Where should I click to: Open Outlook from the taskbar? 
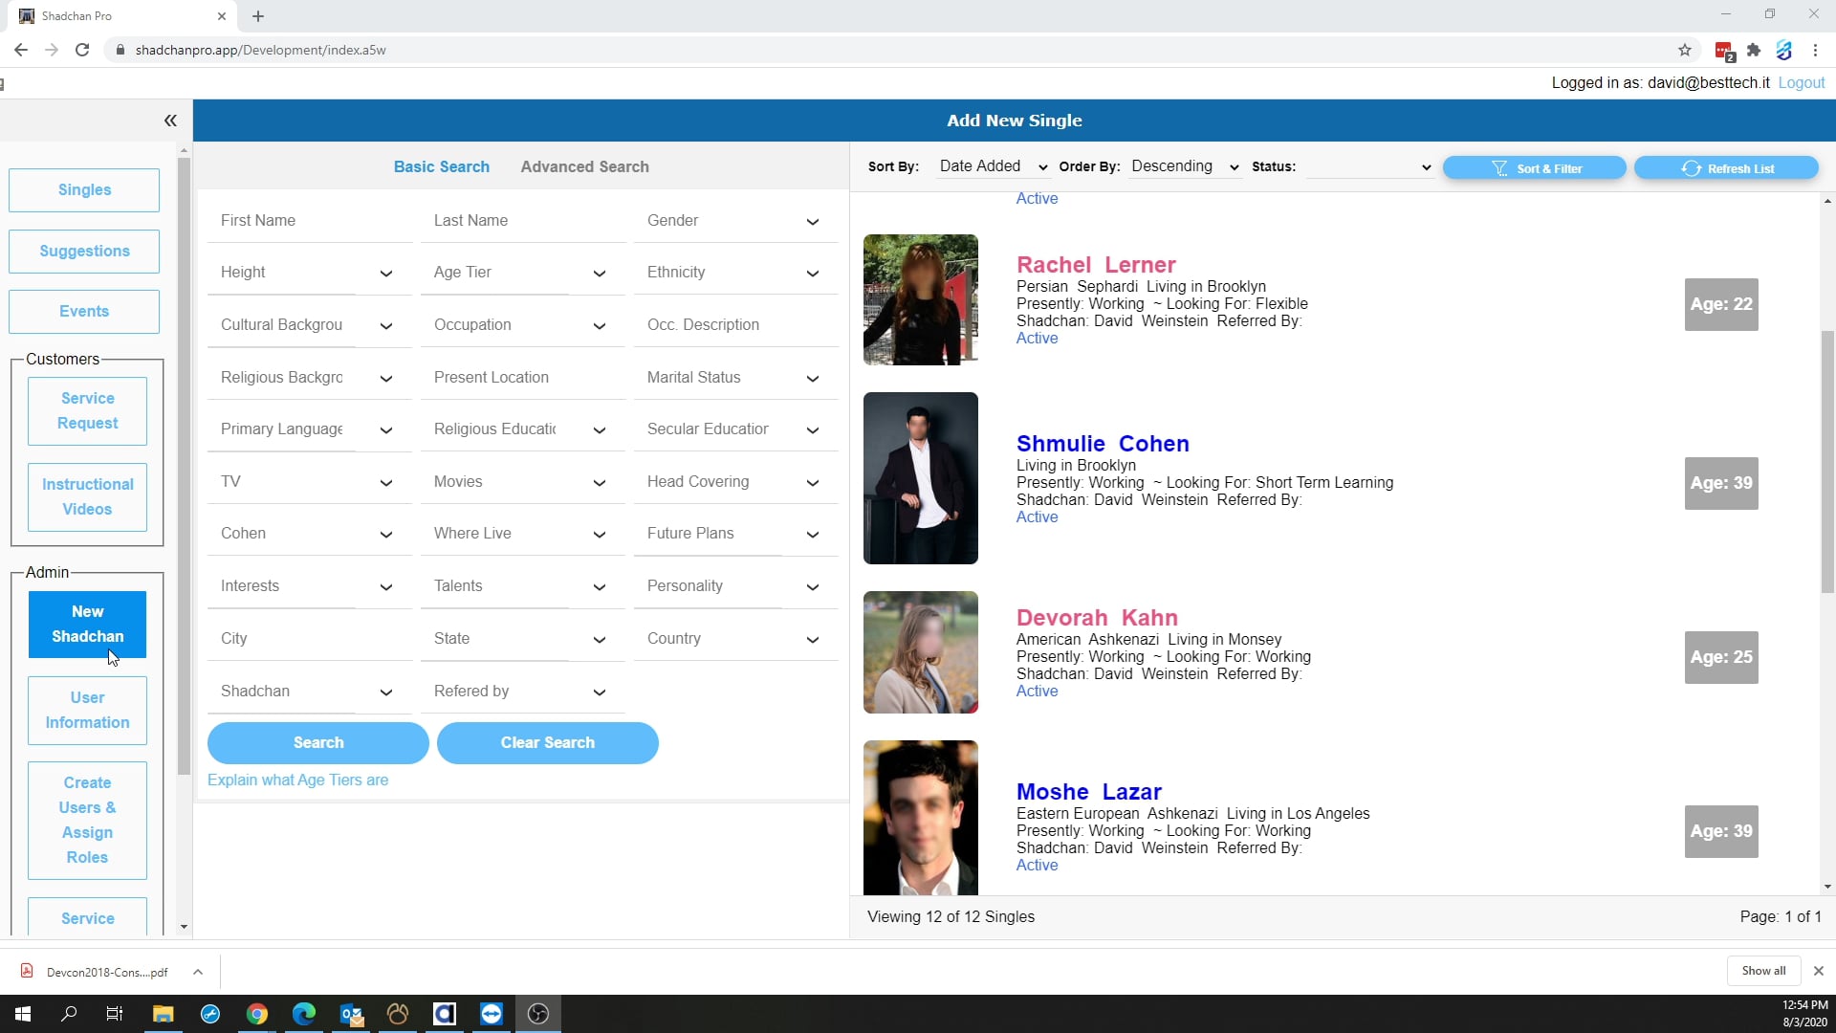click(x=351, y=1014)
